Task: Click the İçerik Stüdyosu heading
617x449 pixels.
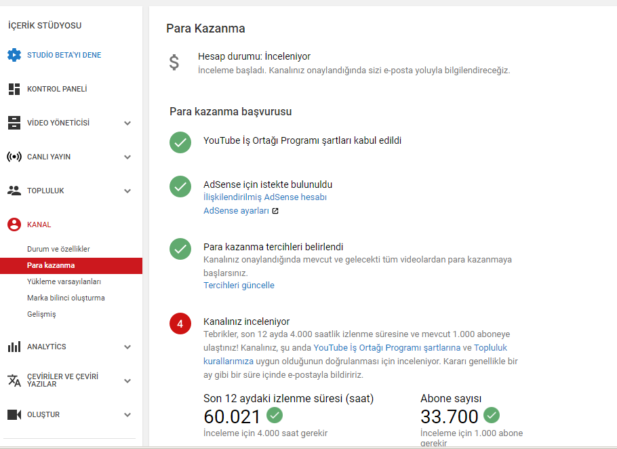Action: [x=45, y=26]
